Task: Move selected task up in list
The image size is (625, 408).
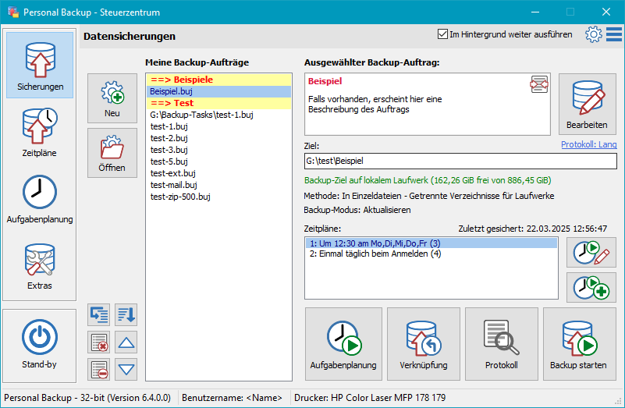Action: tap(126, 342)
